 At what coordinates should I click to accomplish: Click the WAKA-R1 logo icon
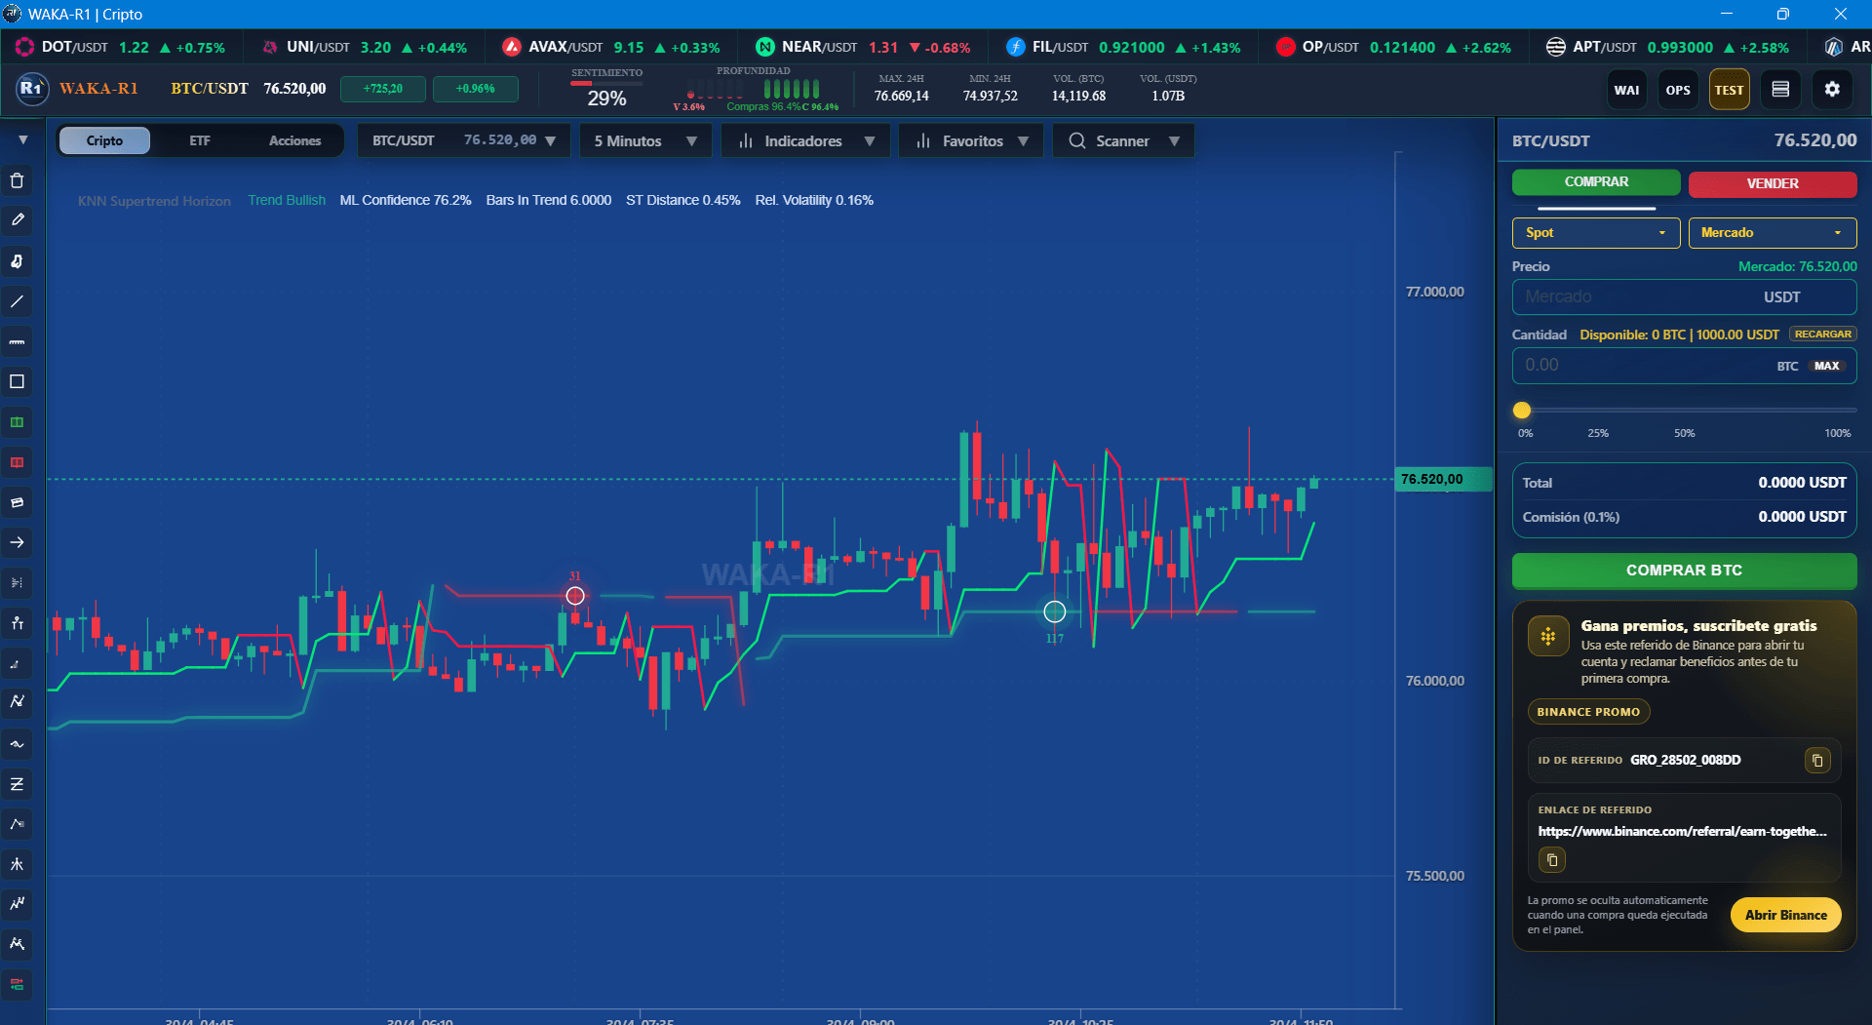click(32, 88)
